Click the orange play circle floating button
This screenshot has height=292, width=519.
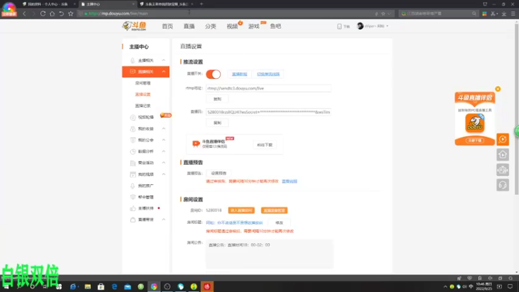tap(502, 140)
